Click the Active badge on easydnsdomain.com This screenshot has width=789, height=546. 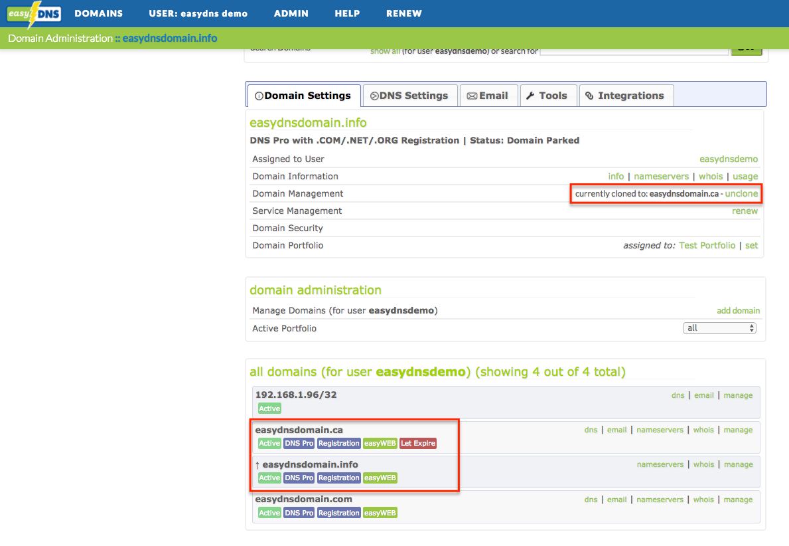click(269, 513)
